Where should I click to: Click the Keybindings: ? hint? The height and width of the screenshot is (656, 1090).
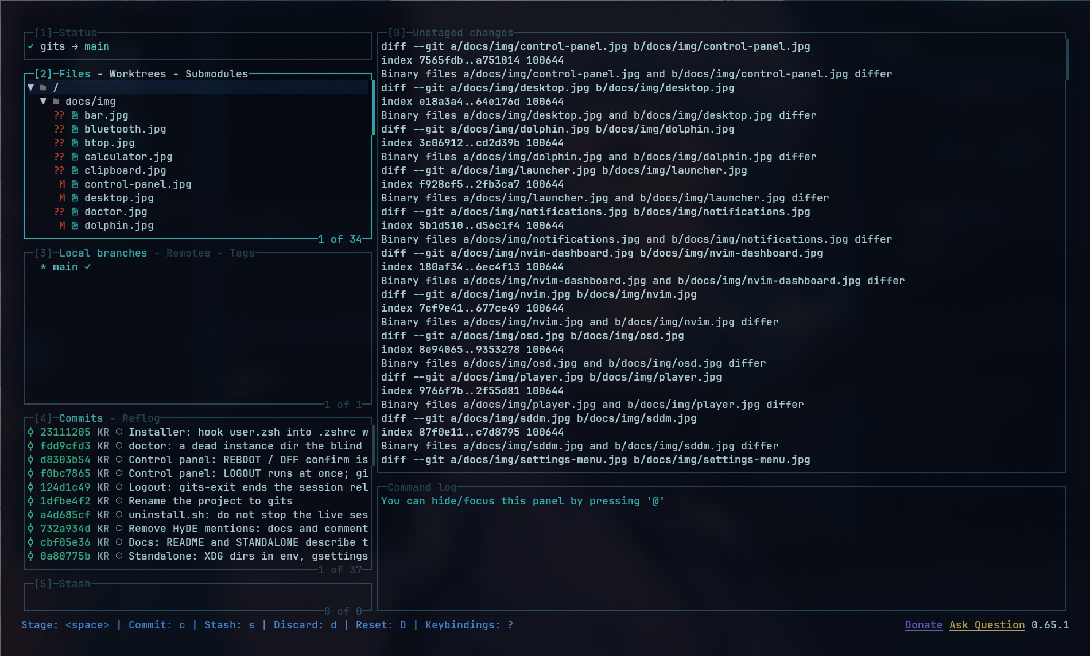pyautogui.click(x=469, y=625)
